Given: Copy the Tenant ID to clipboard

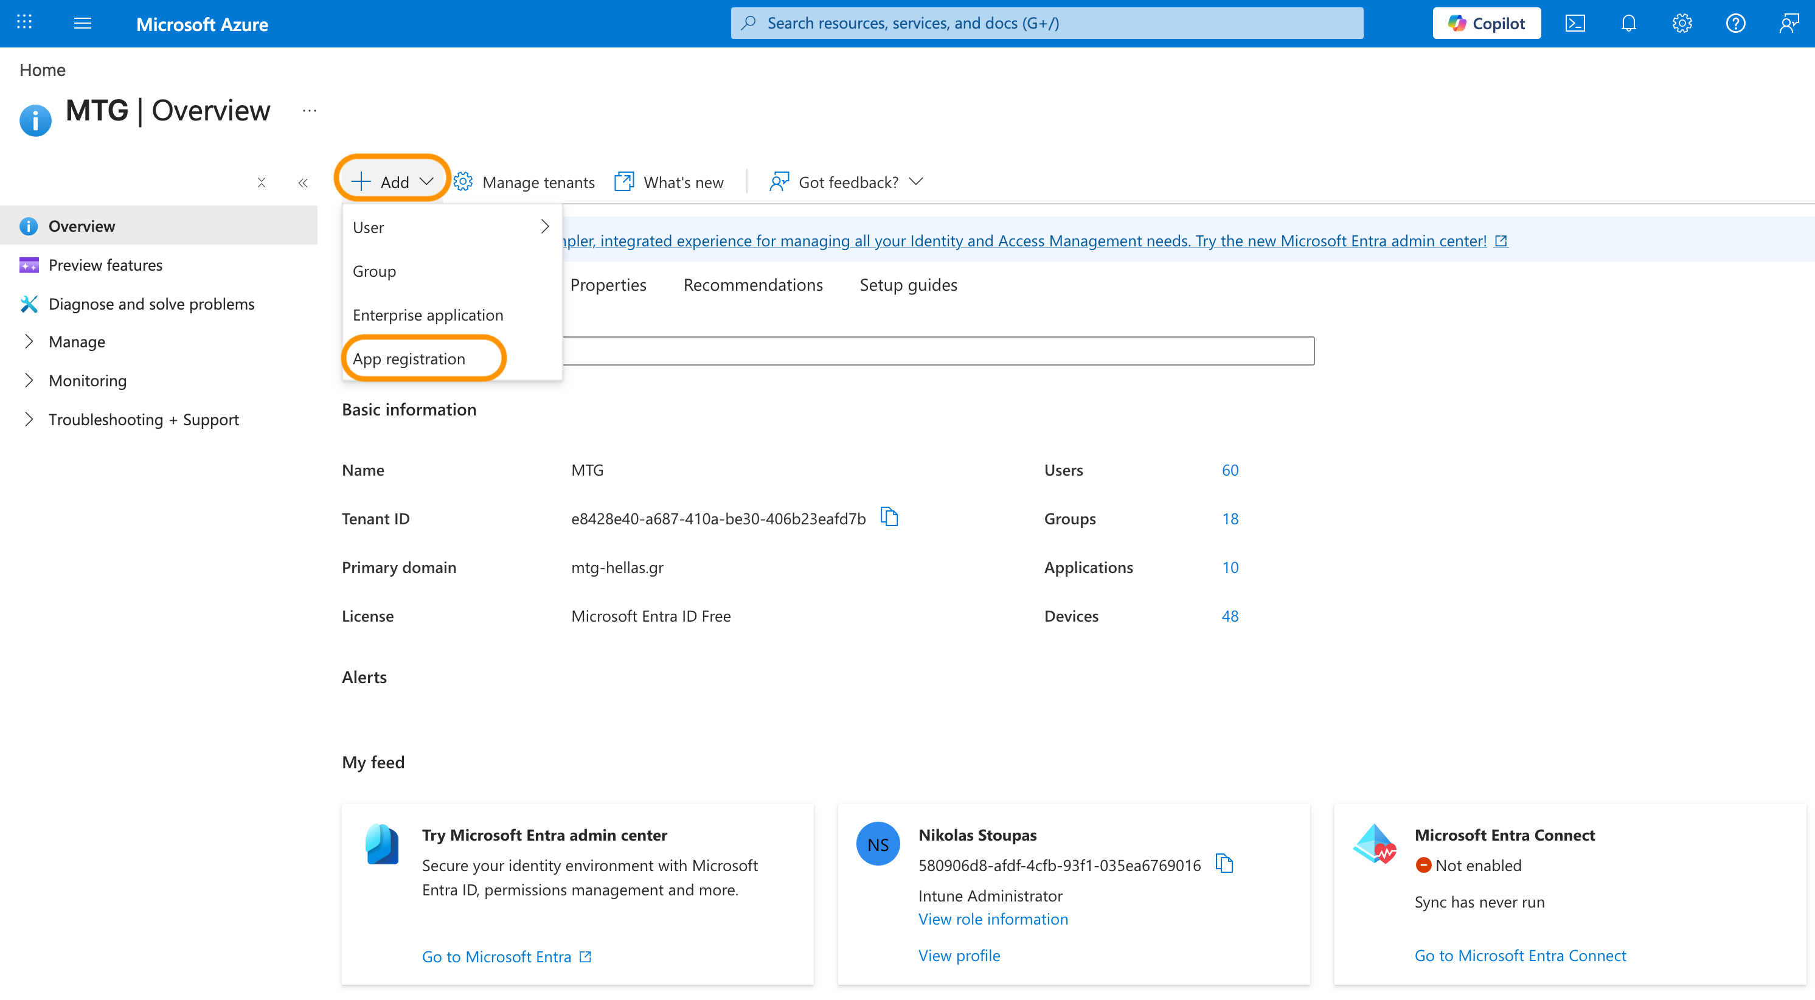Looking at the screenshot, I should click(x=889, y=517).
